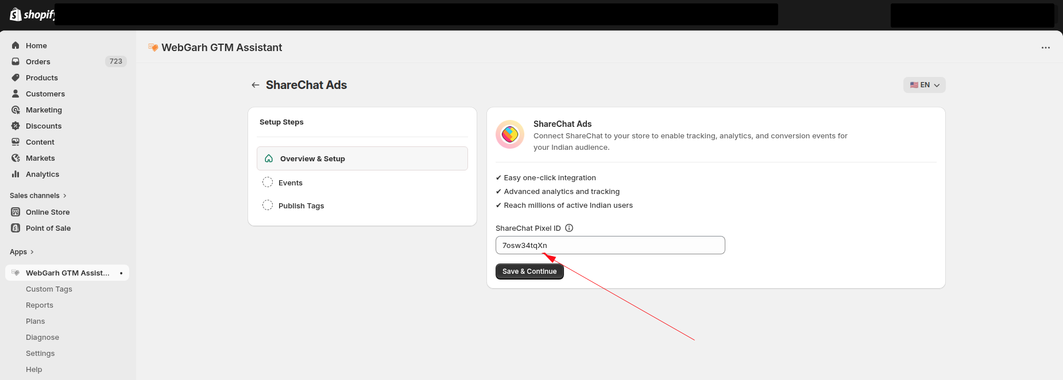The image size is (1063, 380).
Task: Open Point of Sale channel
Action: point(48,228)
